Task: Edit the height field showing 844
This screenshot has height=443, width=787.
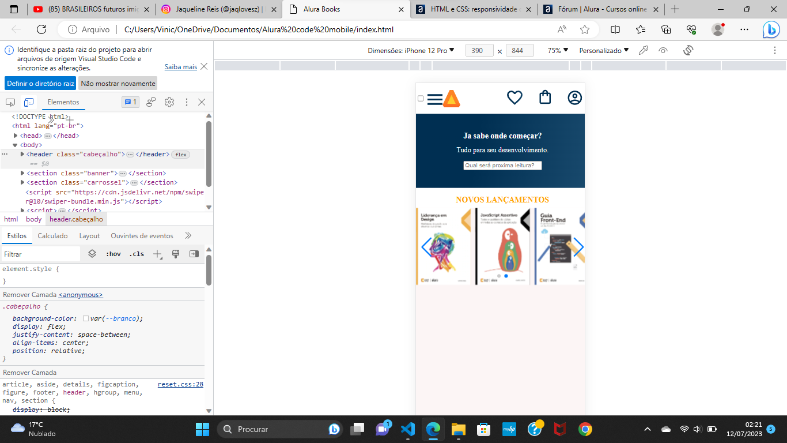Action: tap(520, 51)
